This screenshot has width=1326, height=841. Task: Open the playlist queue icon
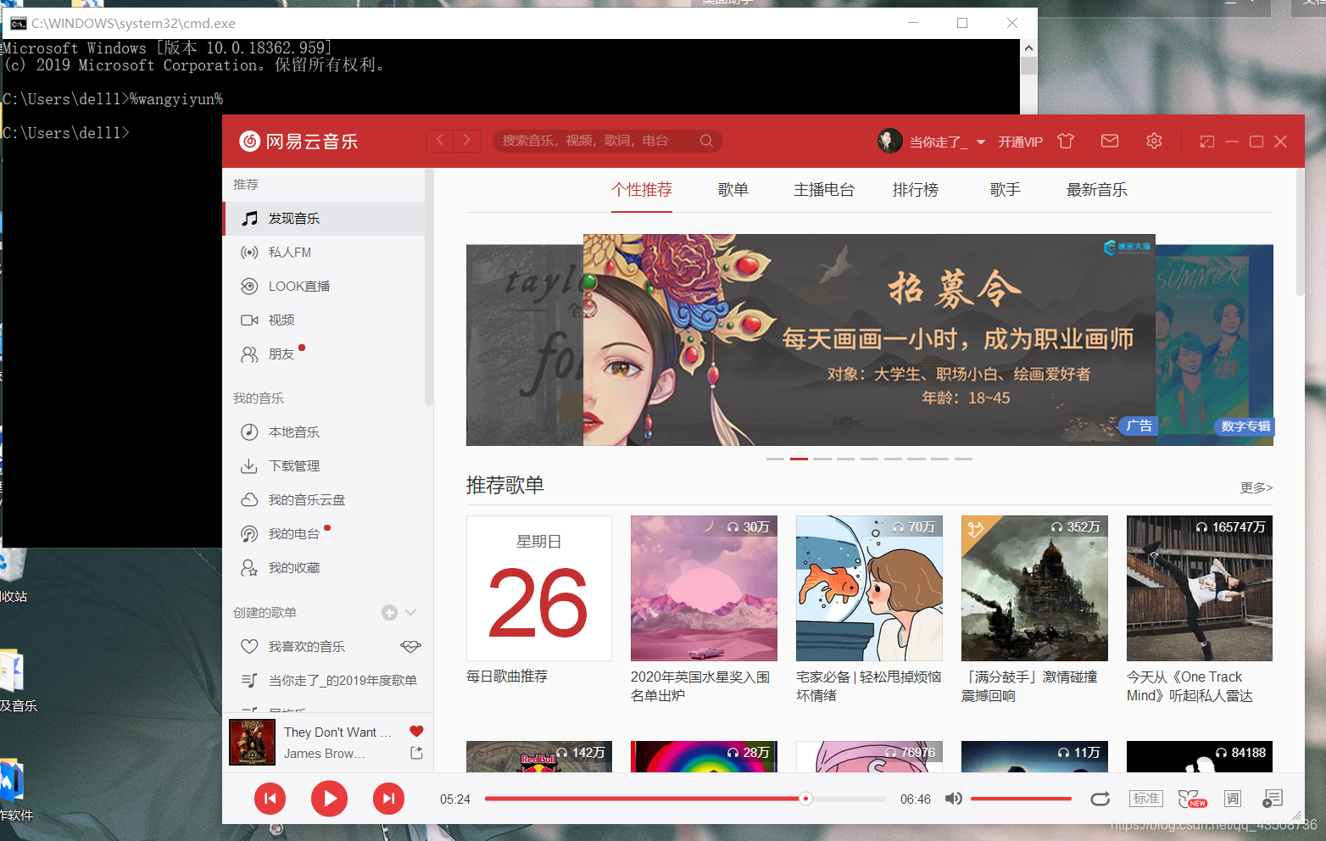coord(1273,799)
